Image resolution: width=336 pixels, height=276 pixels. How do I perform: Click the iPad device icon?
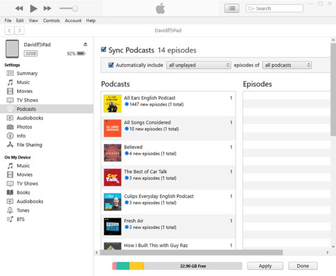click(12, 49)
